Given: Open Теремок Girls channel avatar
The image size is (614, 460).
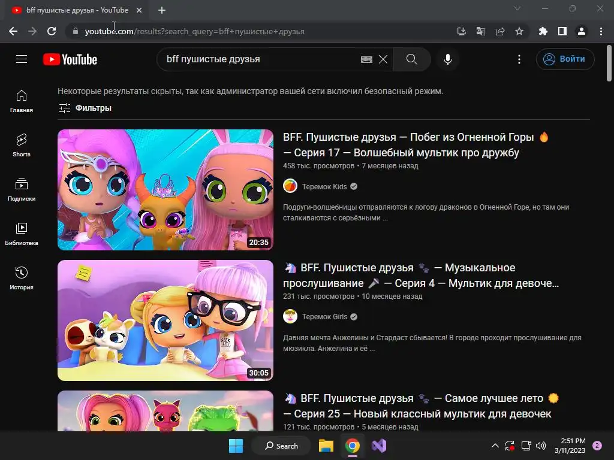Looking at the screenshot, I should 290,316.
